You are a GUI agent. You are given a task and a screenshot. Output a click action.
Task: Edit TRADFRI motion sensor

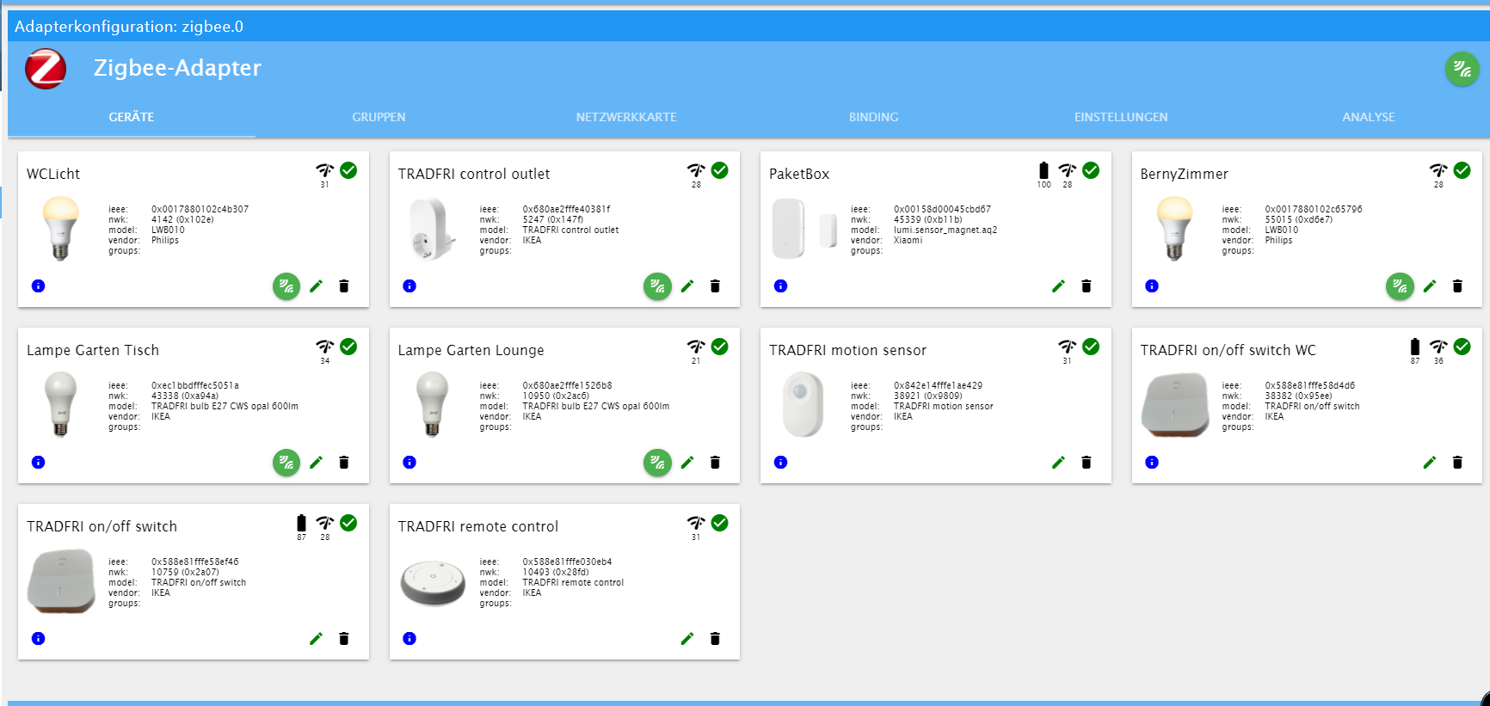pyautogui.click(x=1058, y=463)
